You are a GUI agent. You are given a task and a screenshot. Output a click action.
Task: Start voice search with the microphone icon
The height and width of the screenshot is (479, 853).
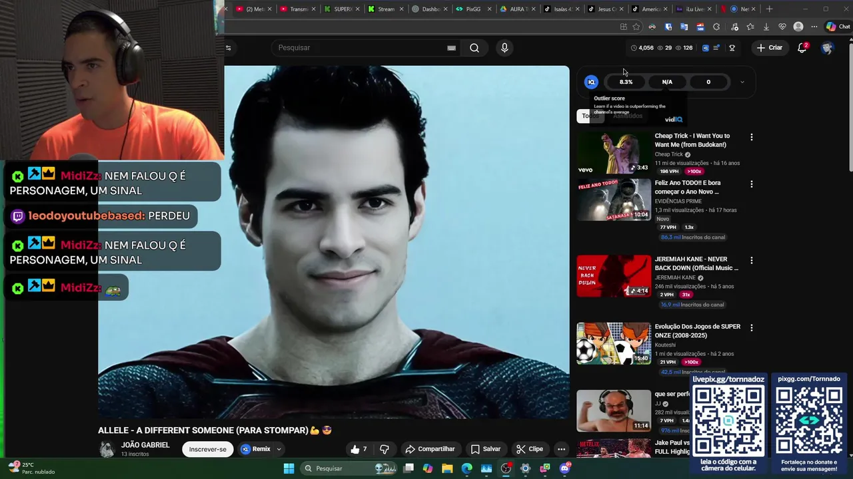point(504,48)
